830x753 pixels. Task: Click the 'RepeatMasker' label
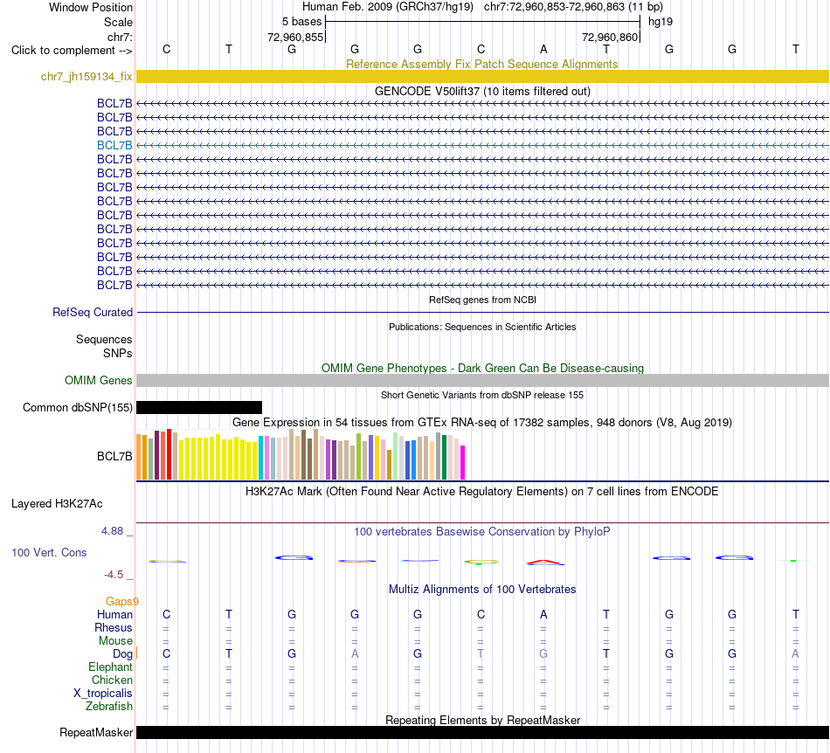(x=96, y=732)
